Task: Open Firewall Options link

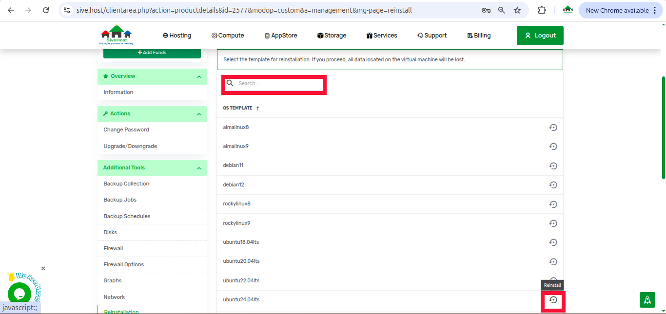Action: (x=124, y=264)
